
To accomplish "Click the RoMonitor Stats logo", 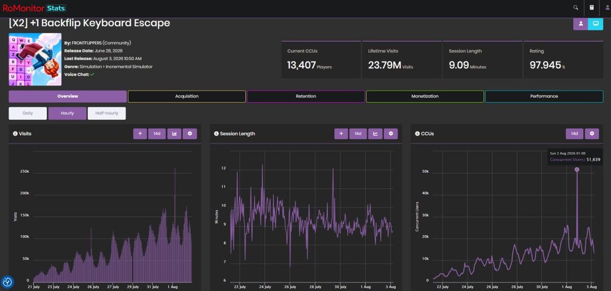I will pos(34,8).
